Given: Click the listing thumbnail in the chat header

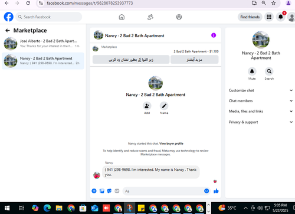Looking at the screenshot, I should click(99, 35).
